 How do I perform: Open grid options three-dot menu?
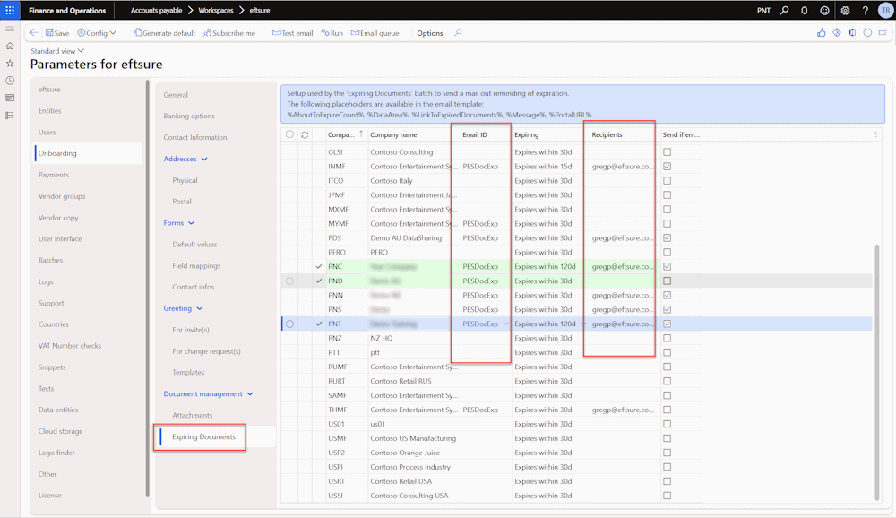point(875,135)
